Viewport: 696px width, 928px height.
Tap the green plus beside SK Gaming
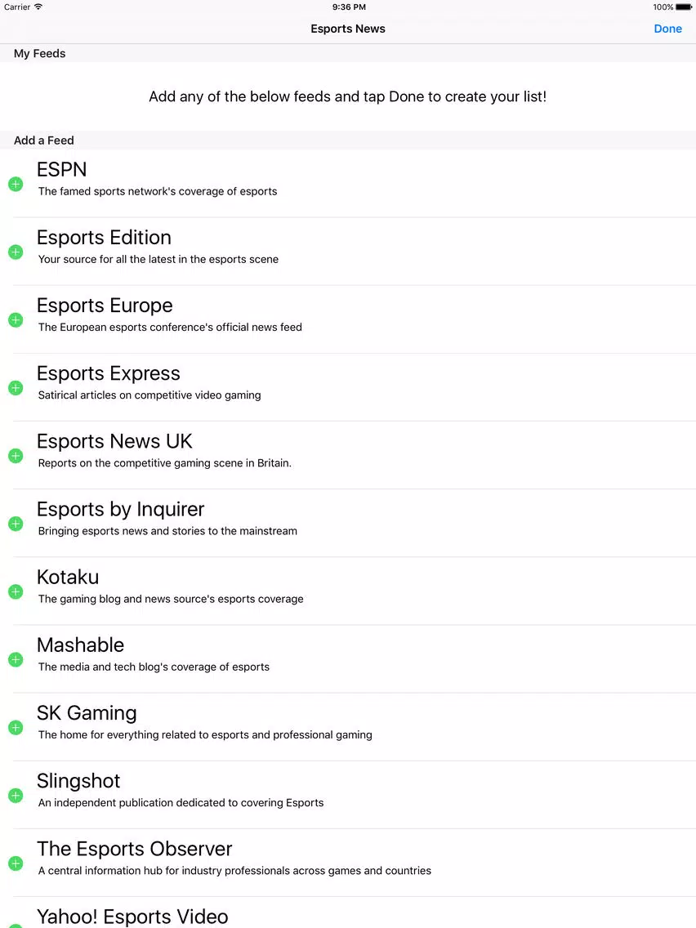pyautogui.click(x=16, y=728)
